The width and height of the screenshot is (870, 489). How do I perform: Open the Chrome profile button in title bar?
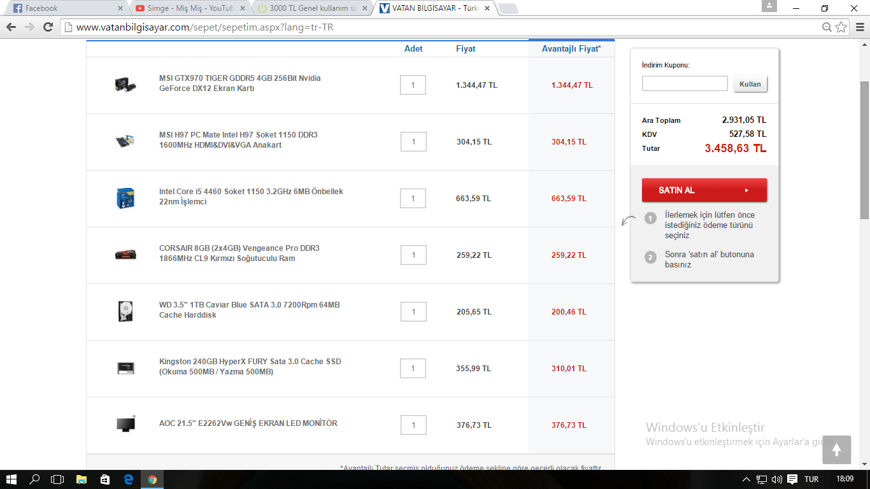click(x=769, y=6)
